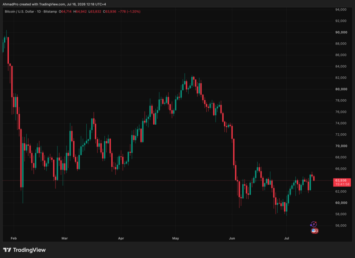Click the Bitcoin / U.S. Dollar symbol title

pos(19,11)
